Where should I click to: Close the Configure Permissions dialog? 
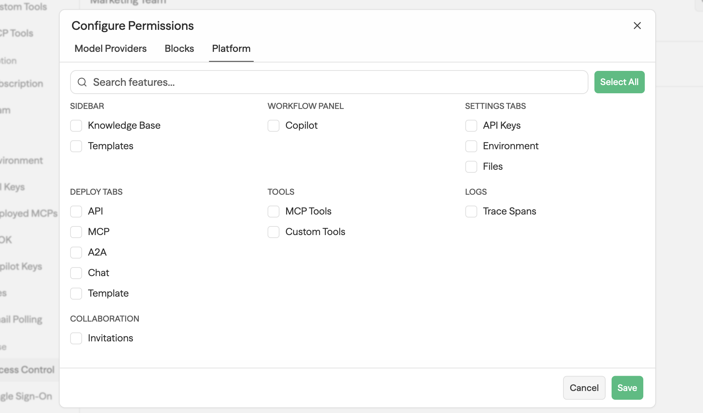(637, 25)
